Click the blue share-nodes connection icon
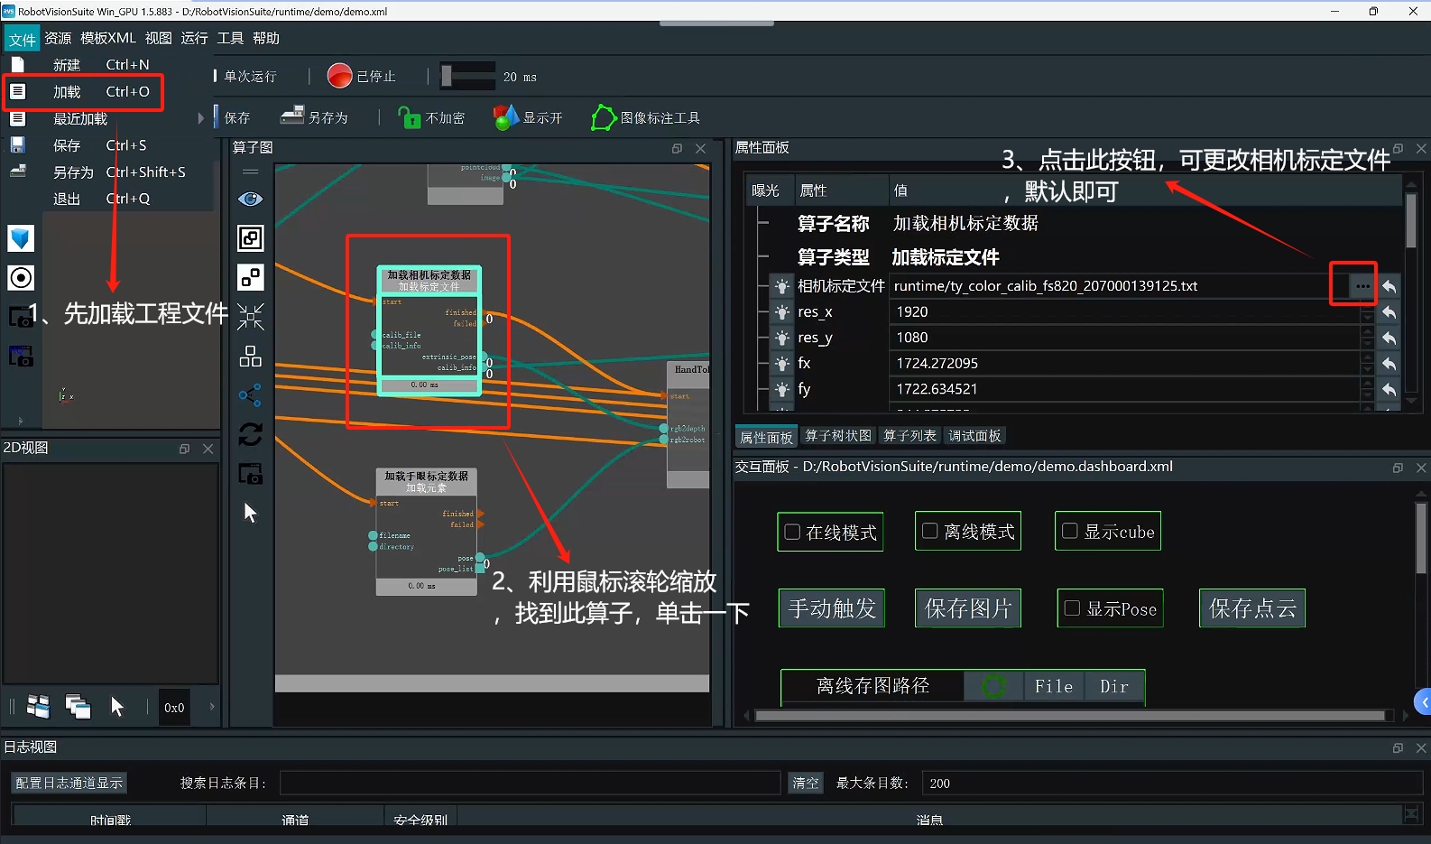 coord(250,395)
